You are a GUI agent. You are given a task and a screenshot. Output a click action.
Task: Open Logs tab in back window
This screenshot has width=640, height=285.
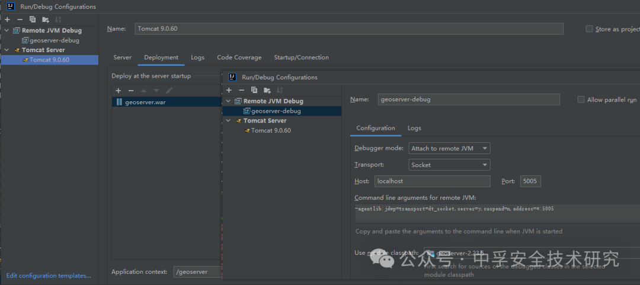(x=197, y=57)
